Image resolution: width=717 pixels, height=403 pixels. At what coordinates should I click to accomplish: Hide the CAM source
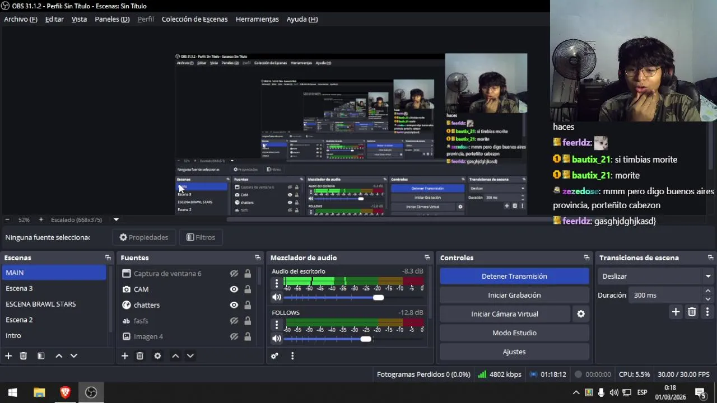pyautogui.click(x=234, y=289)
